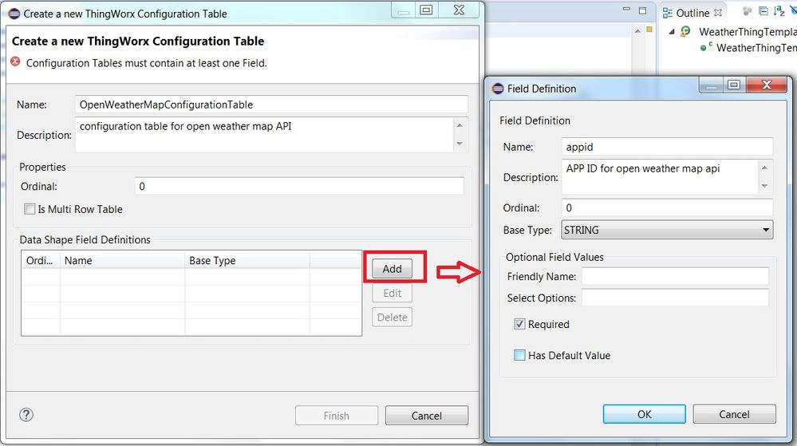Open the wizard help question mark icon

pos(26,414)
